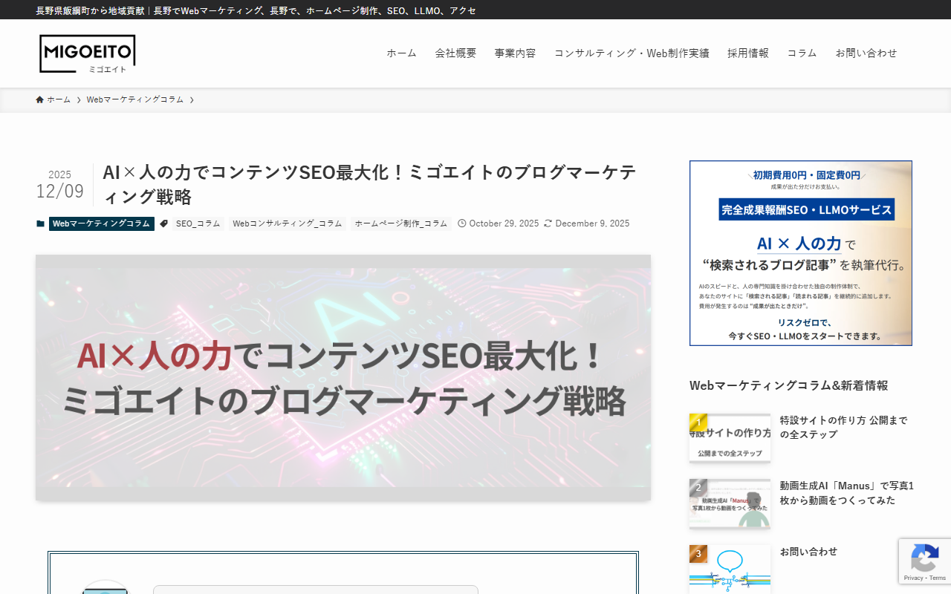
Task: Open the ホーム navigation menu item
Action: coord(401,53)
